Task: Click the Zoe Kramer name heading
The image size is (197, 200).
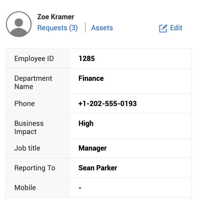Action: click(x=56, y=17)
